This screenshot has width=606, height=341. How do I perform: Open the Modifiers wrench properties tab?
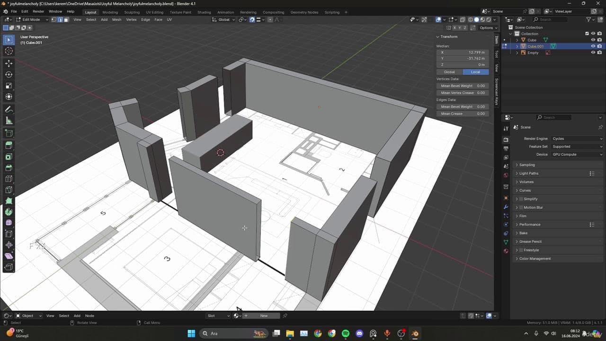[506, 207]
